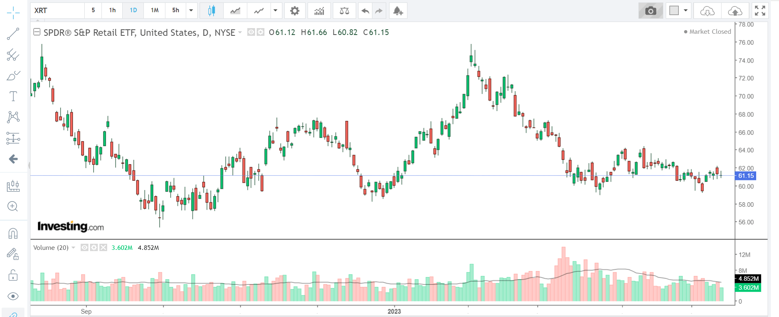Click the square chart layout button
The width and height of the screenshot is (779, 317).
(x=674, y=11)
